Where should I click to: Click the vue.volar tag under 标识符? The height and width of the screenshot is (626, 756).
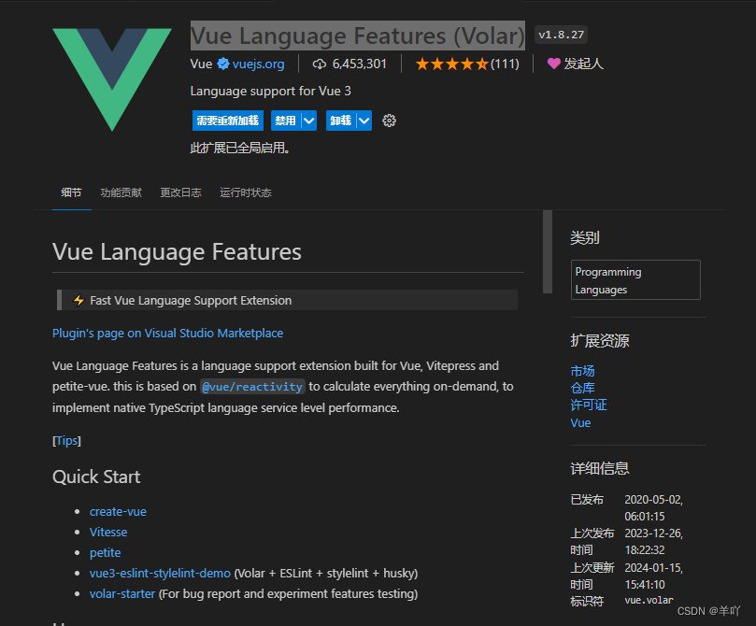point(649,601)
